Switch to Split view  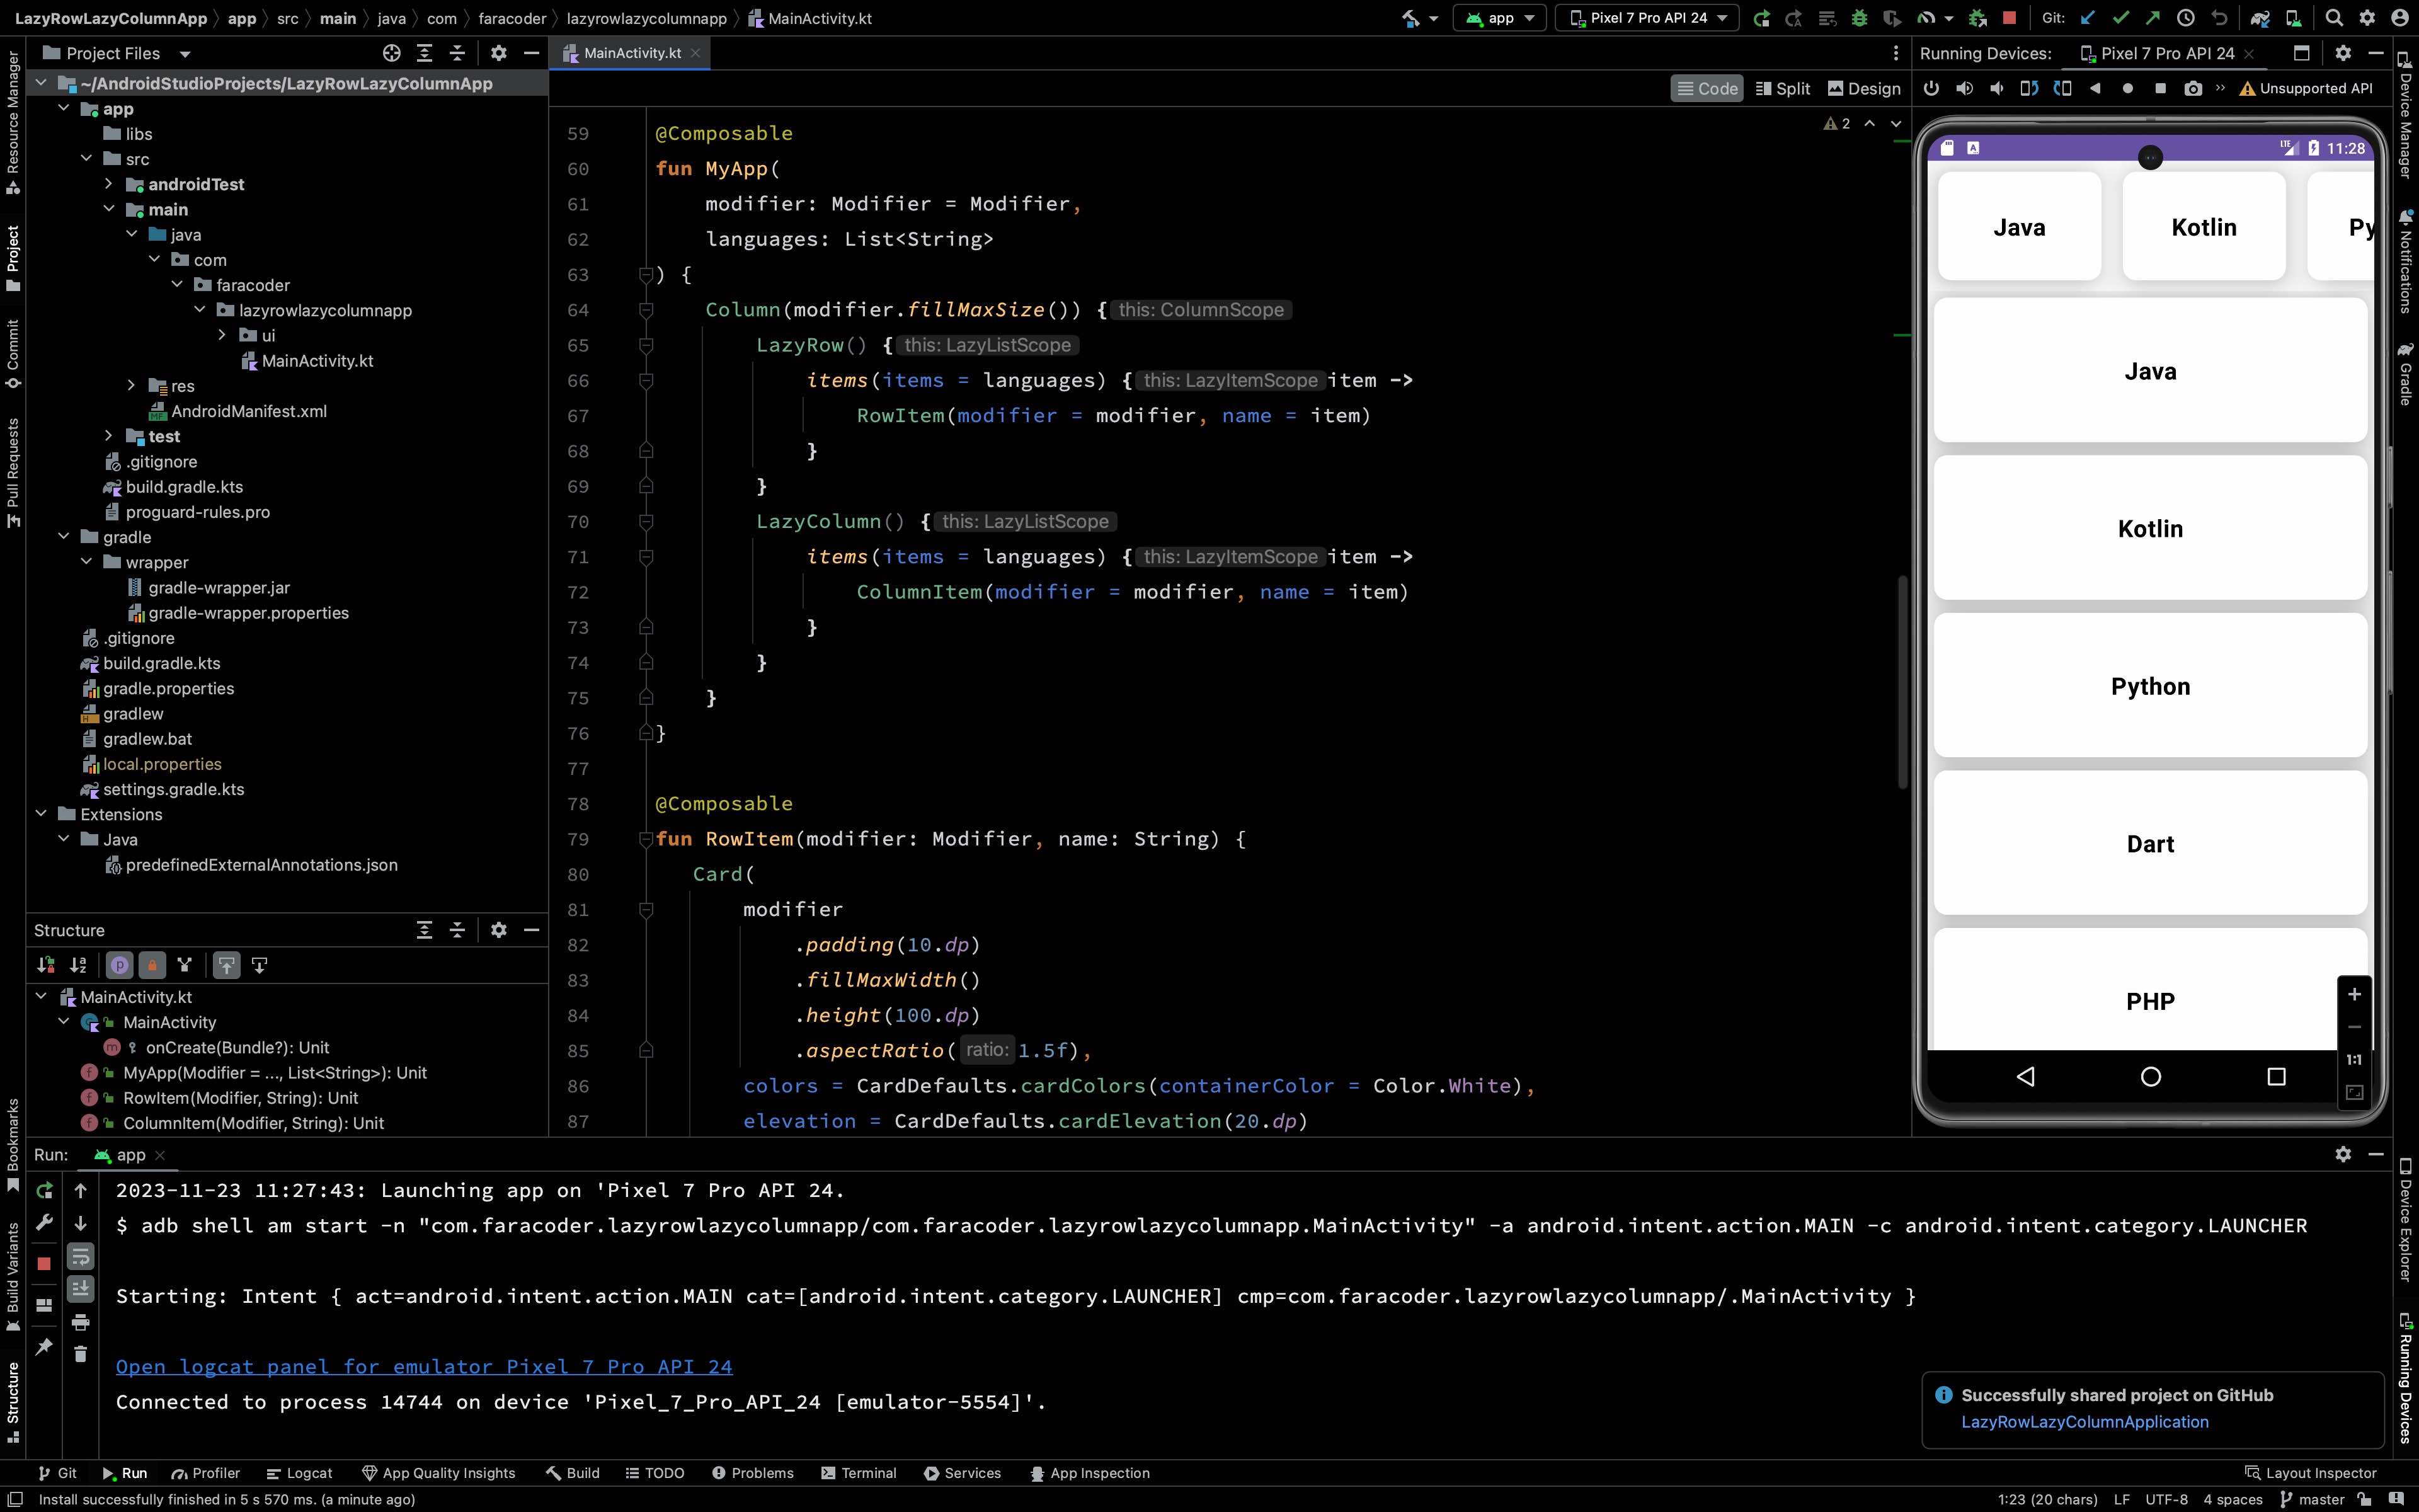pos(1783,88)
